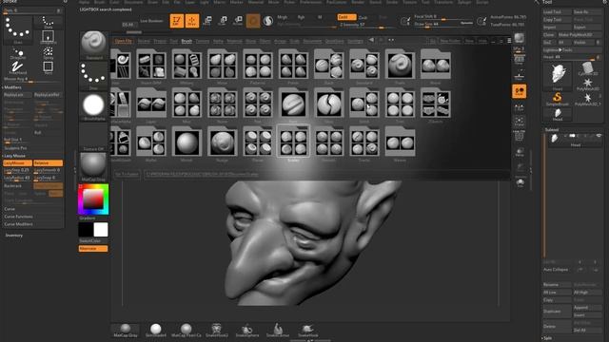
Task: Click New Folder in Lightbox
Action: (x=450, y=41)
